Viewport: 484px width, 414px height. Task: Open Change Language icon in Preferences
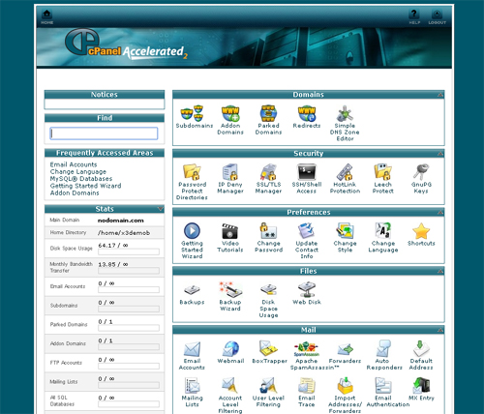[382, 231]
